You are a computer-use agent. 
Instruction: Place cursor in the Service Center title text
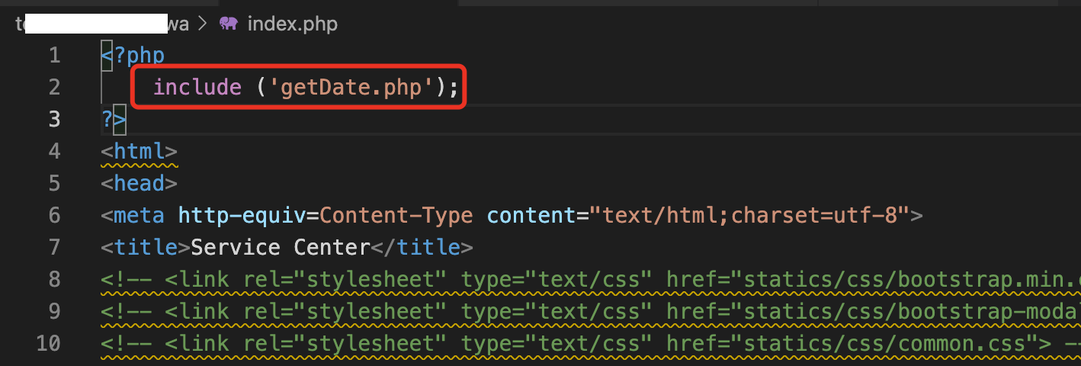click(x=280, y=248)
